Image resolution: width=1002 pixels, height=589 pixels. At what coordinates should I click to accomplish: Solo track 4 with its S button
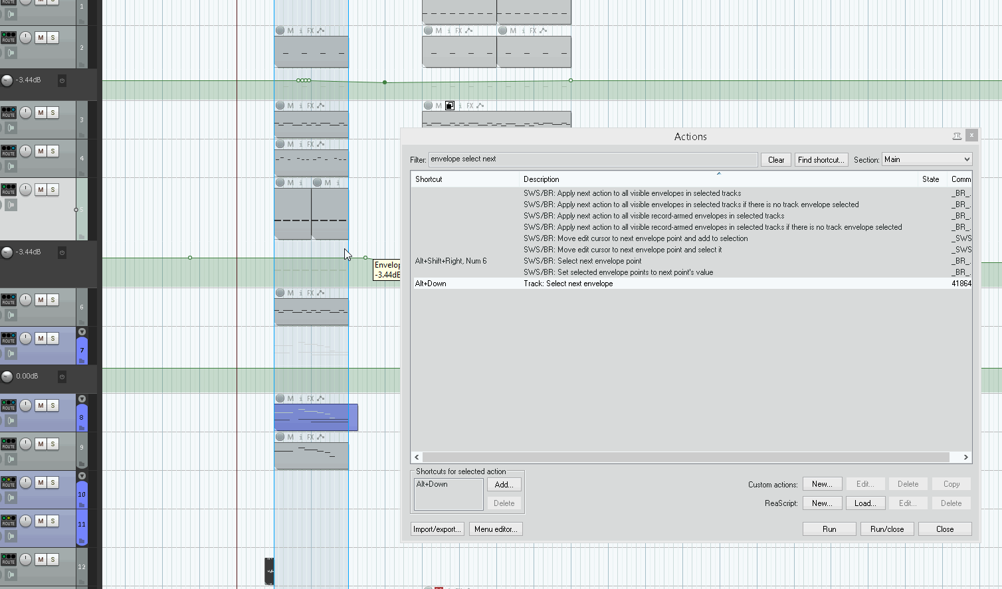pos(53,151)
